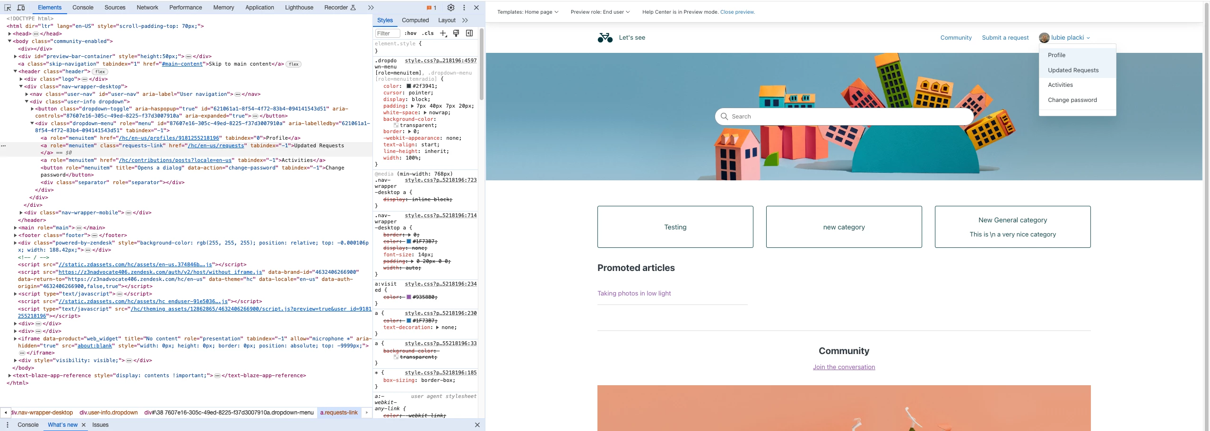Toggle flex badge on skip-navigation link
Image resolution: width=1210 pixels, height=431 pixels.
point(294,64)
